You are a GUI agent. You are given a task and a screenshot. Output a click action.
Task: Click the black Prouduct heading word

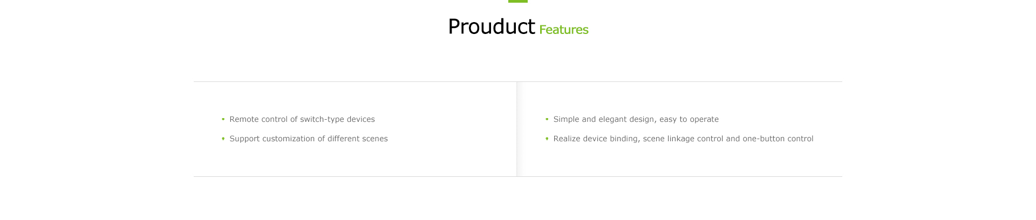[492, 26]
